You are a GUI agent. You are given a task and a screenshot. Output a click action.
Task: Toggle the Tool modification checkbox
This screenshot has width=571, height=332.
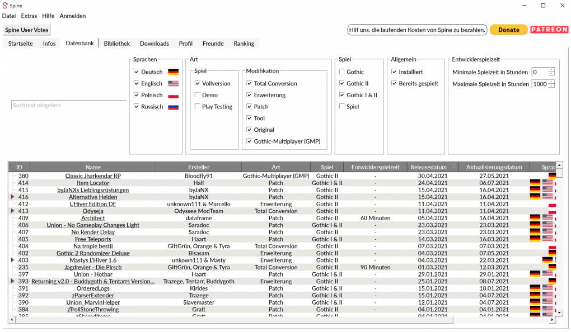249,118
